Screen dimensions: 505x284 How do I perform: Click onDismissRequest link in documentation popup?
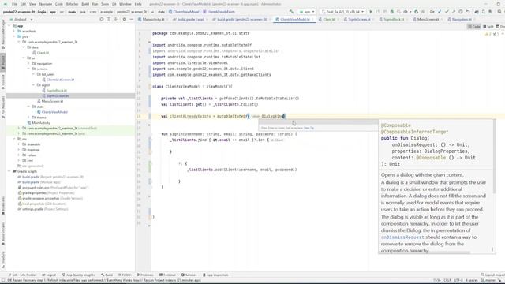click(x=402, y=237)
